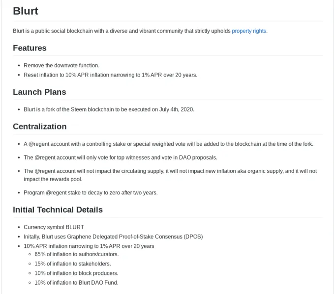
Task: Select the Initial Technical Details heading
Action: [58, 210]
